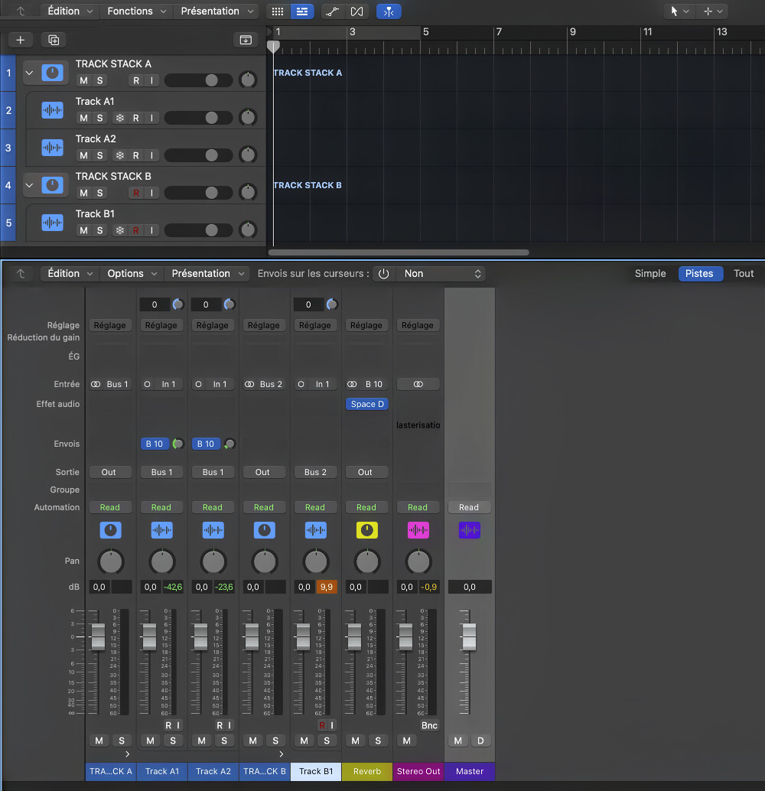765x791 pixels.
Task: Show automation via the toolbar curve icon
Action: point(332,11)
